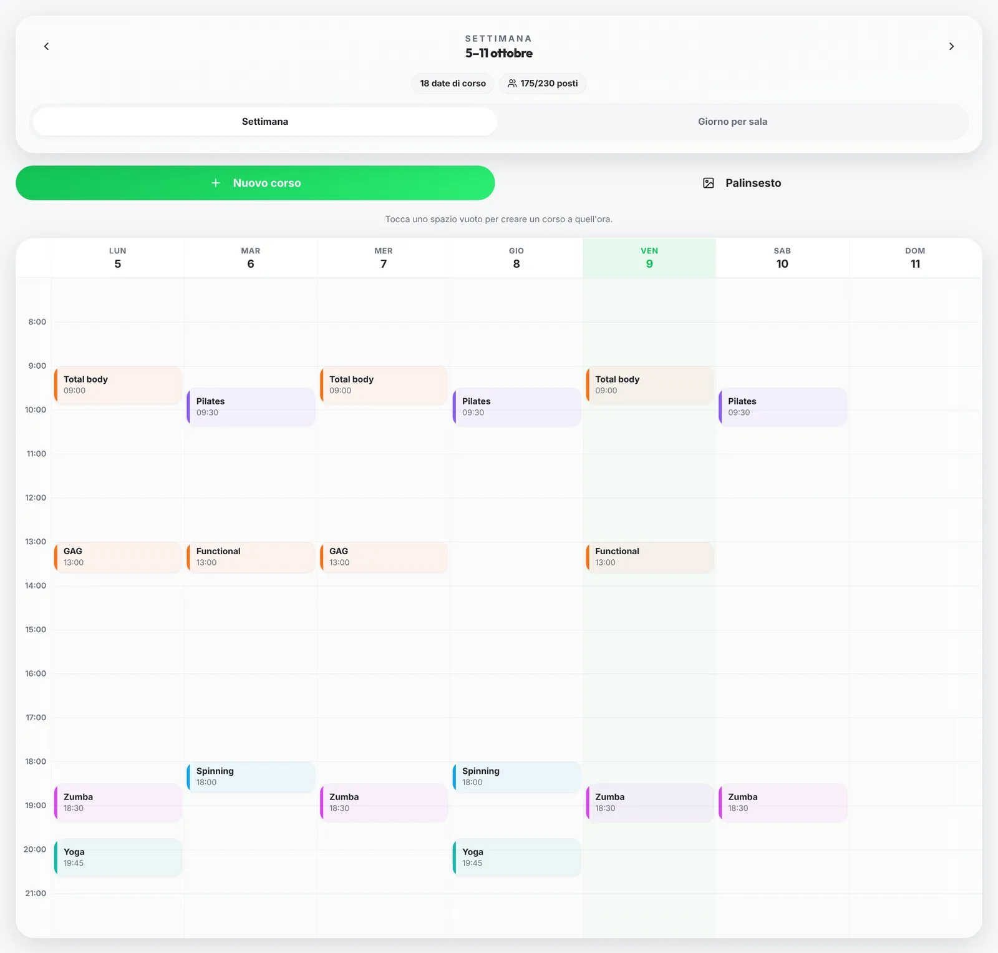Open Wednesday's Total body 09:00 class
998x953 pixels.
(x=384, y=385)
